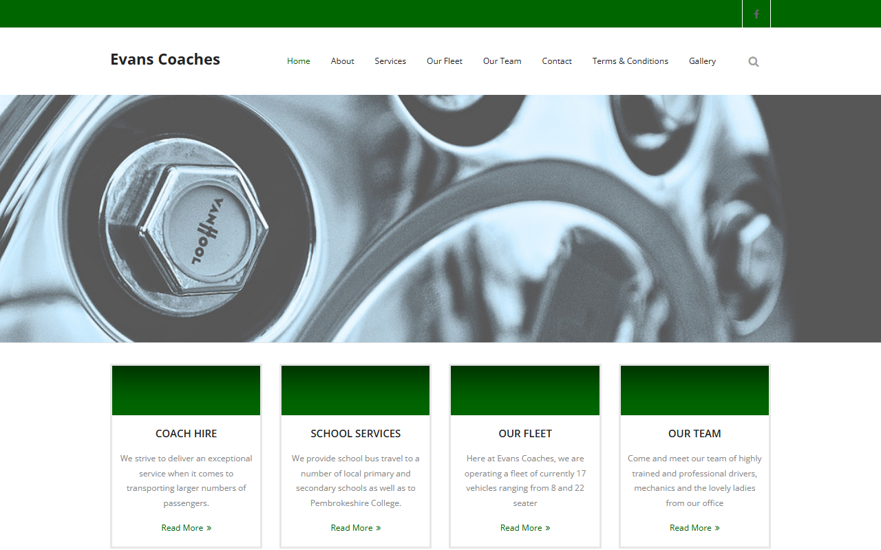Click the text about professional drivers
This screenshot has width=881, height=550.
point(694,481)
